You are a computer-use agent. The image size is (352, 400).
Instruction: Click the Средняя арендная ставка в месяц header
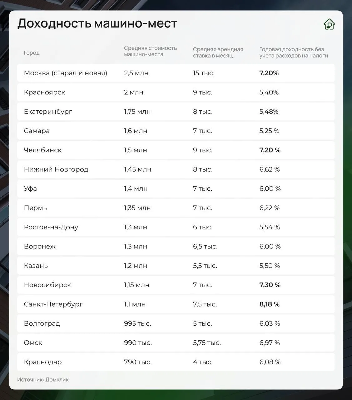pyautogui.click(x=218, y=52)
